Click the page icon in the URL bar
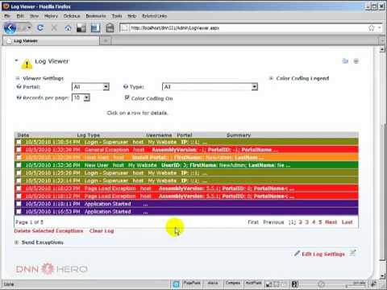This screenshot has height=290, width=387. (x=124, y=28)
